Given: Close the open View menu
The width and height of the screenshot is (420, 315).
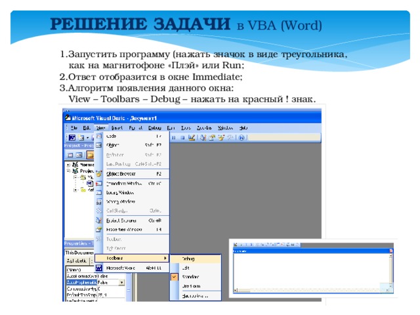Looking at the screenshot, I should point(100,128).
